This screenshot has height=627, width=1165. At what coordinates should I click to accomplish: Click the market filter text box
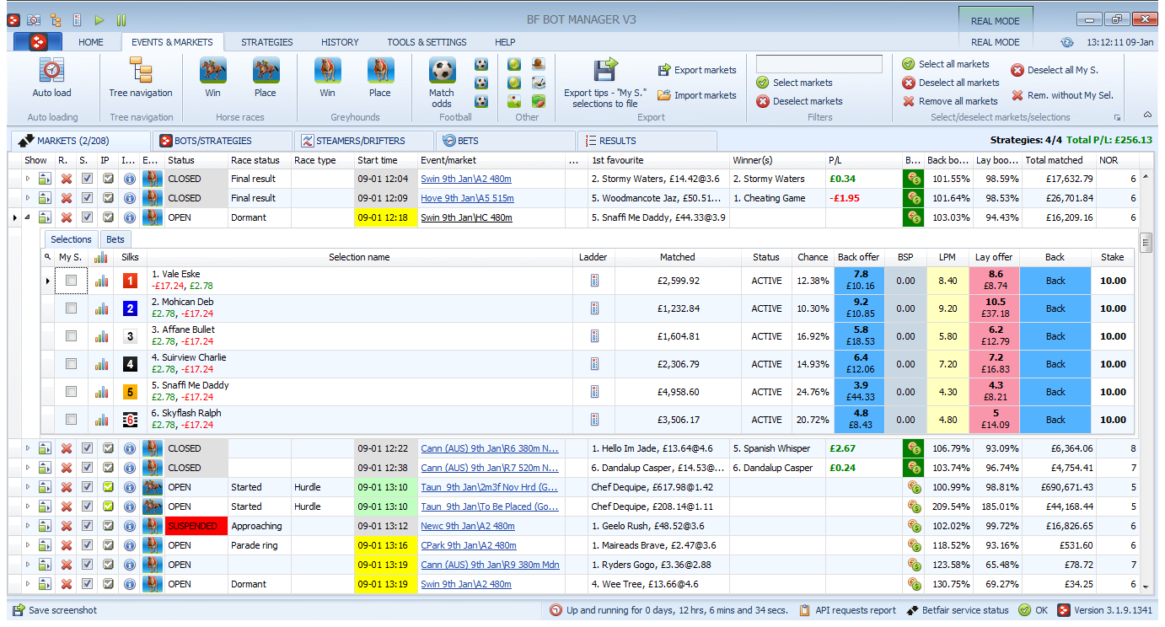click(x=819, y=64)
